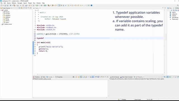The image size is (179, 101).
Task: Toggle Show Callers in Call Hierarchy
Action: coord(168,77)
